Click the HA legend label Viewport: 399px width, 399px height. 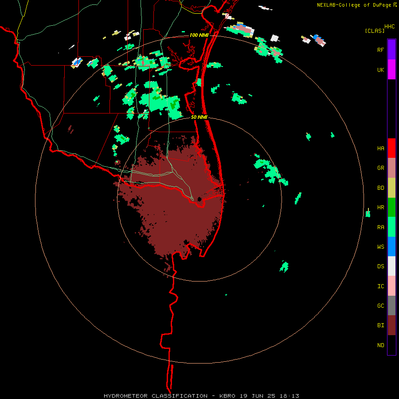(380, 149)
